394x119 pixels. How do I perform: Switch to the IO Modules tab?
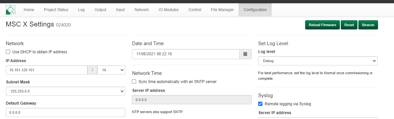click(x=168, y=10)
